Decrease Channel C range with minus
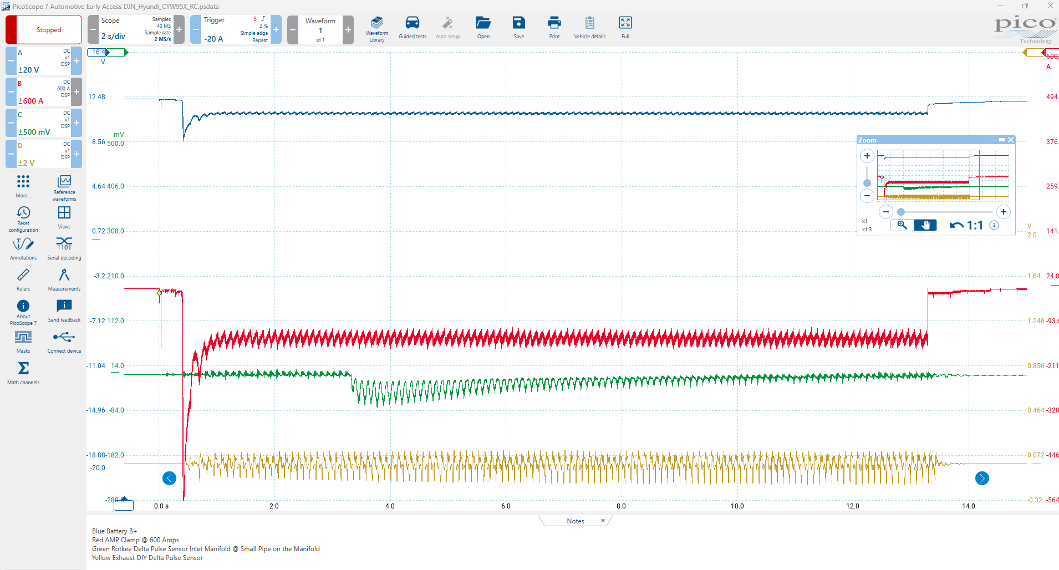This screenshot has height=570, width=1059. pyautogui.click(x=11, y=123)
